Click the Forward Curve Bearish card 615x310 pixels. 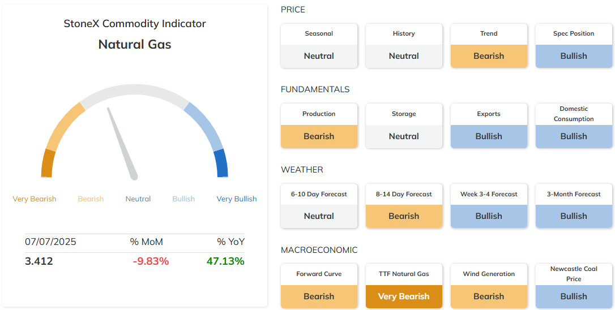point(319,286)
